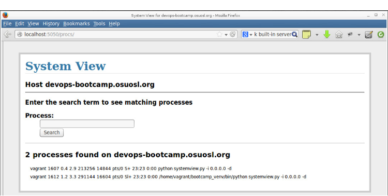The image size is (388, 196).
Task: Expand Firebug icon dropdown arrow
Action: point(359,35)
